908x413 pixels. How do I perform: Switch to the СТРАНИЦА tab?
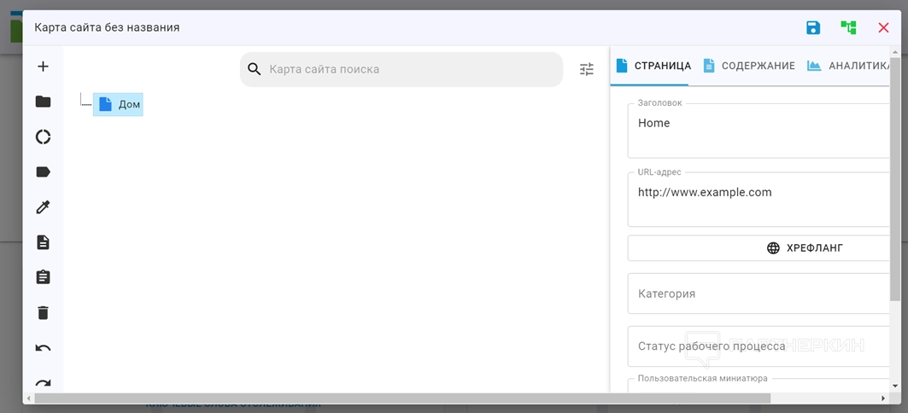(653, 66)
